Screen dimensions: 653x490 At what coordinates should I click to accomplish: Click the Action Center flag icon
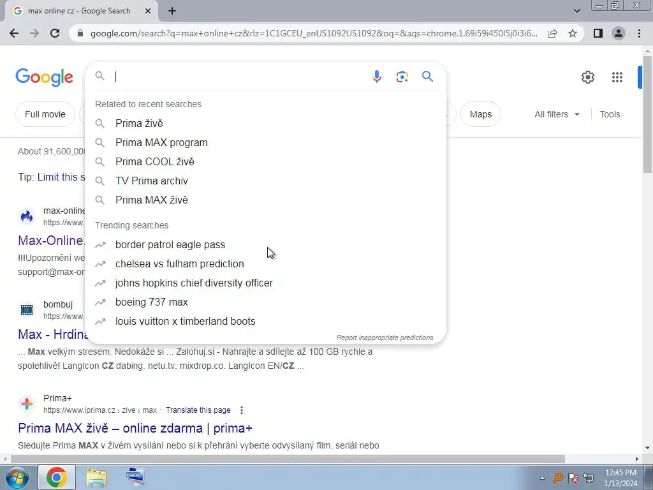[573, 478]
